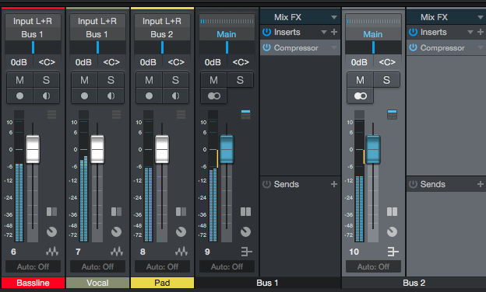Set Bus 1 automation mode Auto: Off
This screenshot has height=292, width=486.
pos(227,266)
